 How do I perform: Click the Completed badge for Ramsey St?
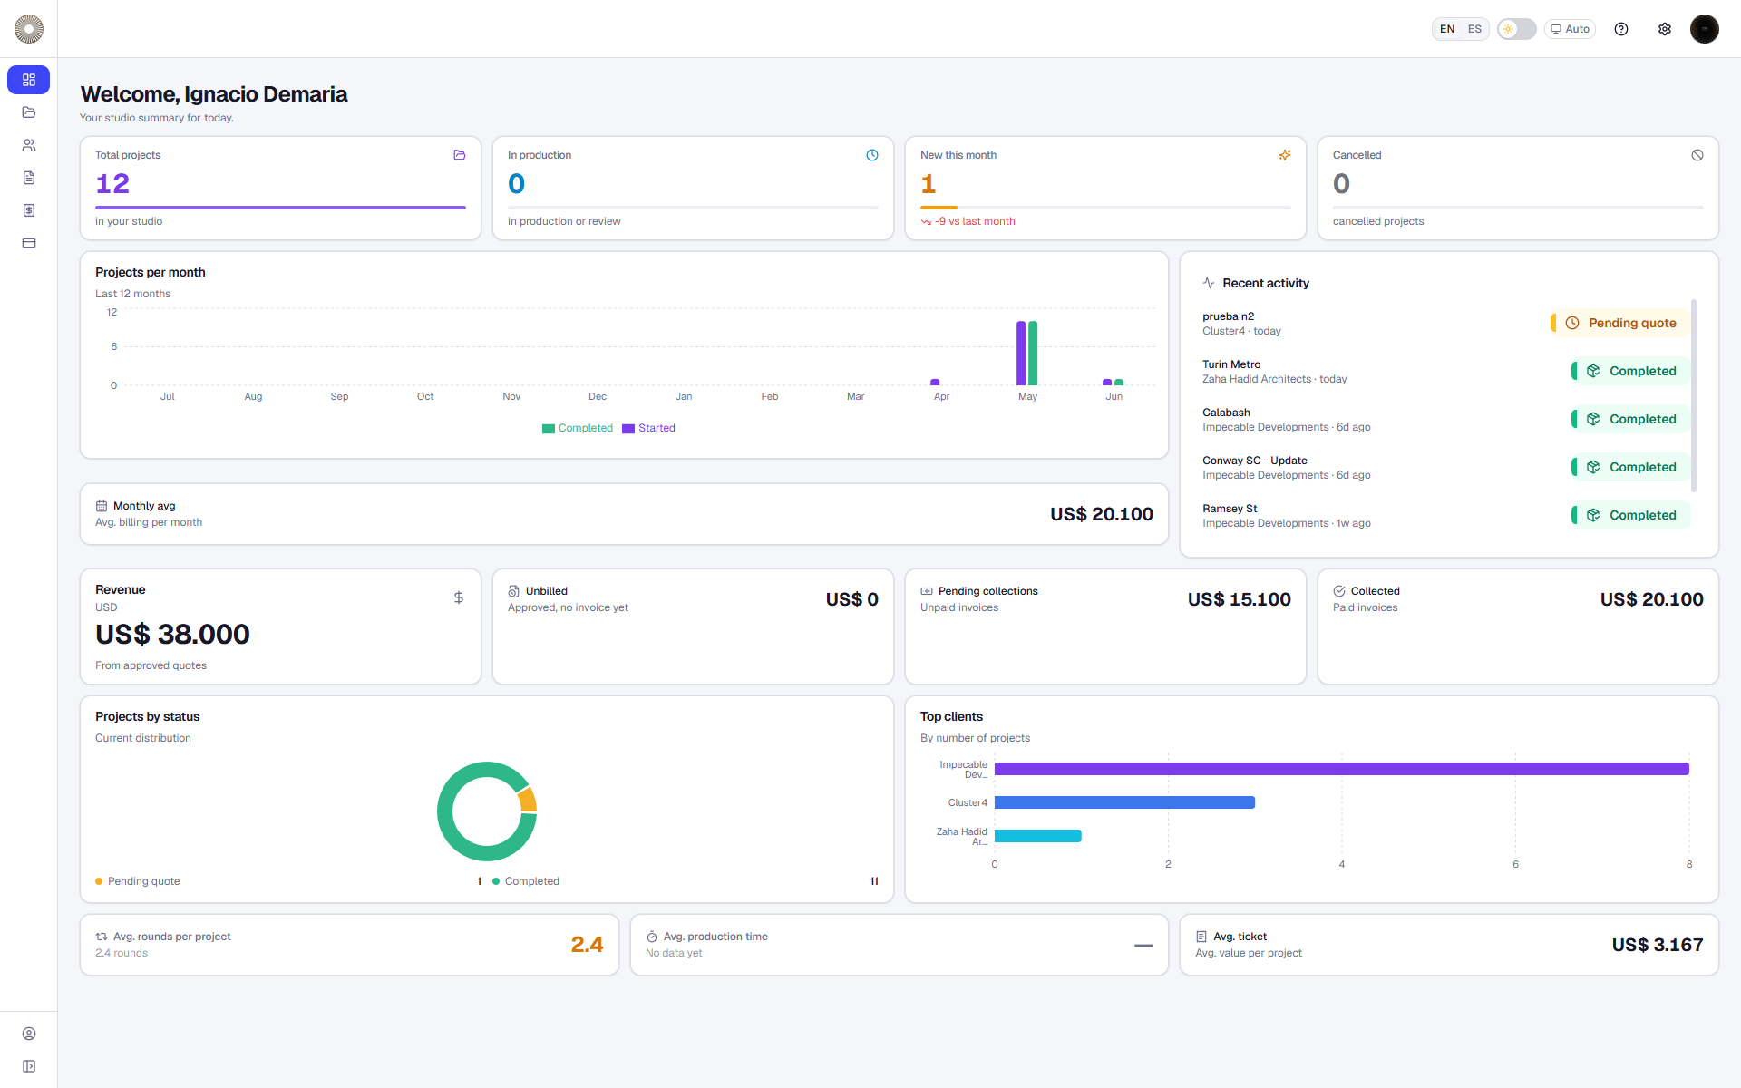[x=1631, y=515]
